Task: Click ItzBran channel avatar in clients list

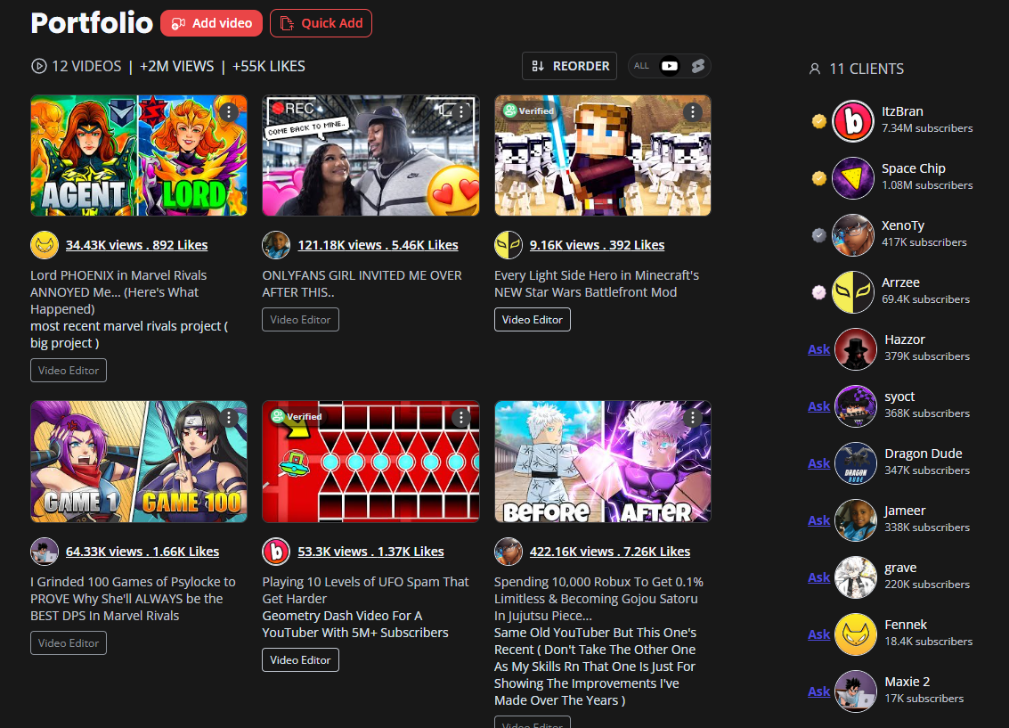Action: point(852,120)
